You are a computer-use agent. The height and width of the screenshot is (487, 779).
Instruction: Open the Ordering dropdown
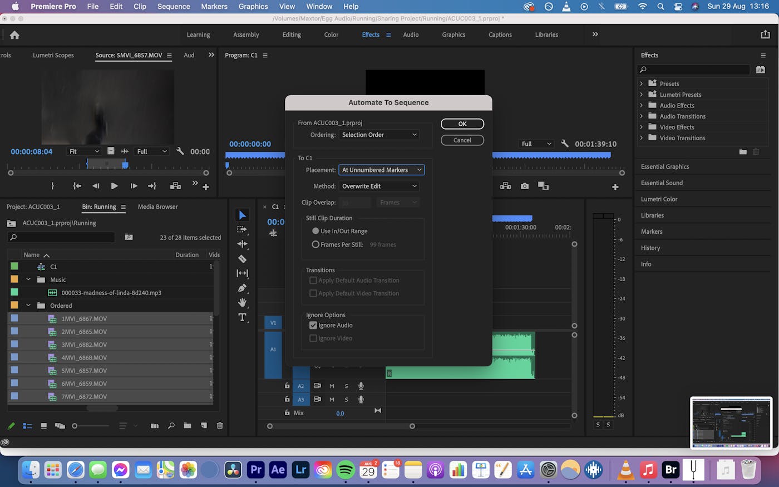pyautogui.click(x=379, y=135)
